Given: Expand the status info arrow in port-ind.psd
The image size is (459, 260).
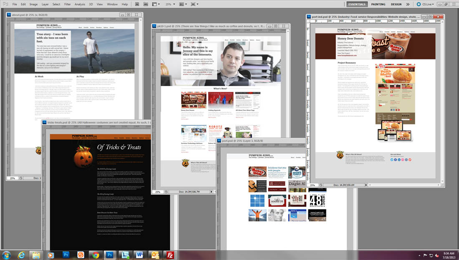Looking at the screenshot, I should click(x=366, y=185).
